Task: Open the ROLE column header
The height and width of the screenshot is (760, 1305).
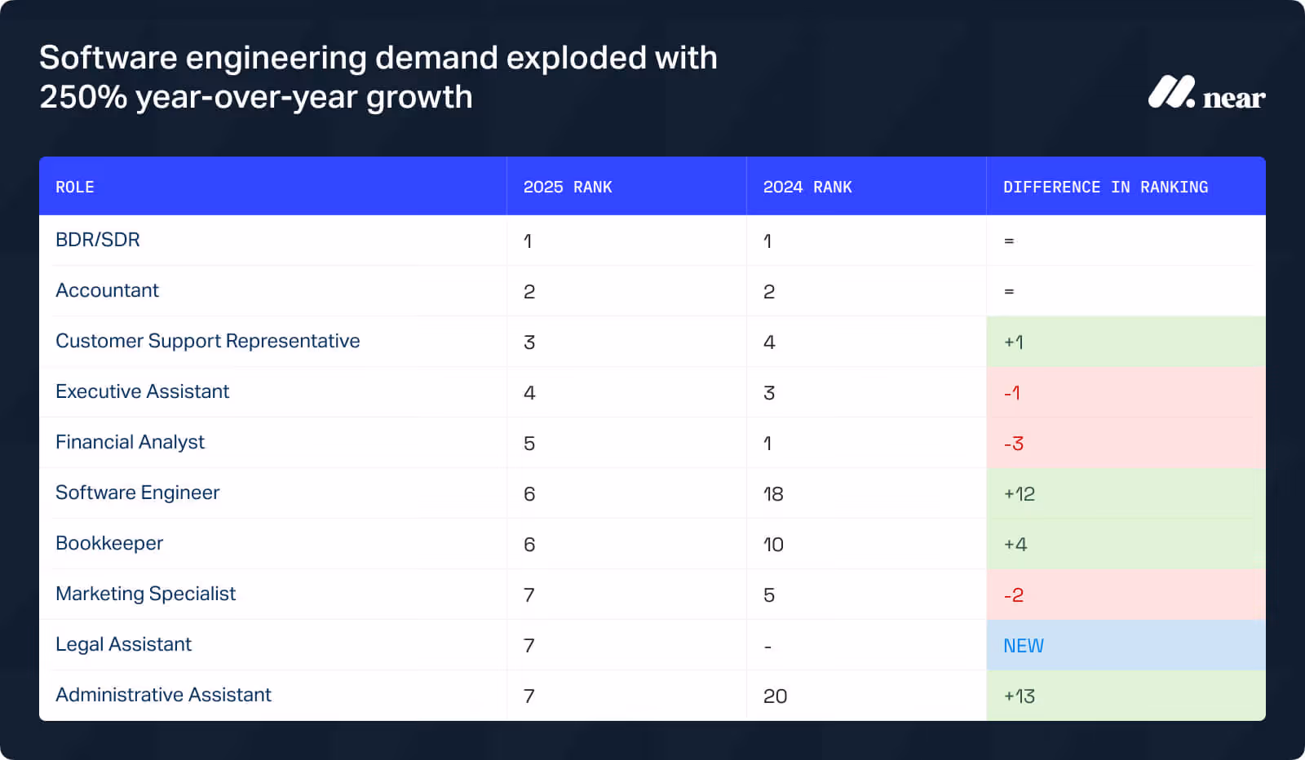Action: (74, 187)
